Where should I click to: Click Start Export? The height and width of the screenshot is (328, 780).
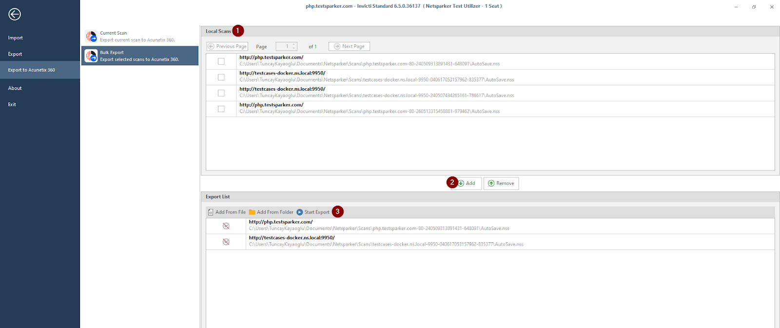[x=313, y=212]
